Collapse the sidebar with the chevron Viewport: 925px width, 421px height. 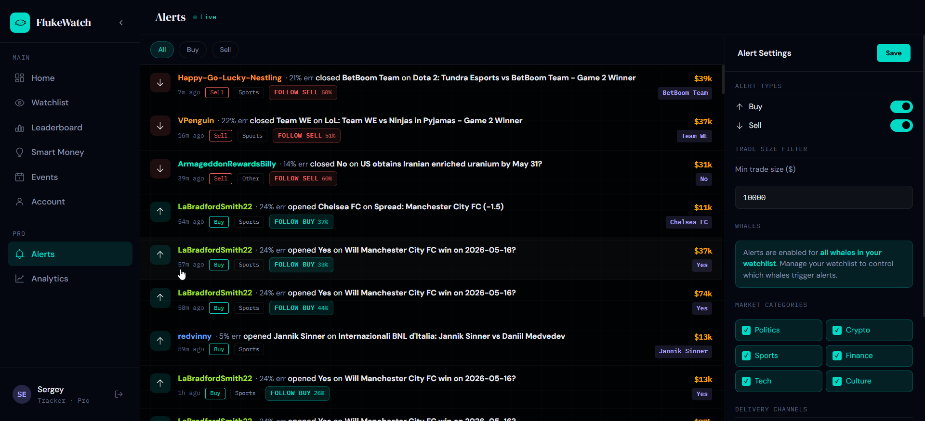pos(121,23)
